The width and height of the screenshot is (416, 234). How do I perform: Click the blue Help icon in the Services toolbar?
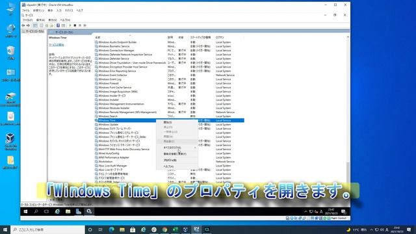click(58, 25)
